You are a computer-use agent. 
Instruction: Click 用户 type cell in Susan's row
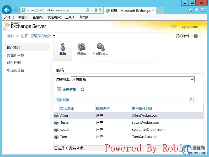(99, 122)
